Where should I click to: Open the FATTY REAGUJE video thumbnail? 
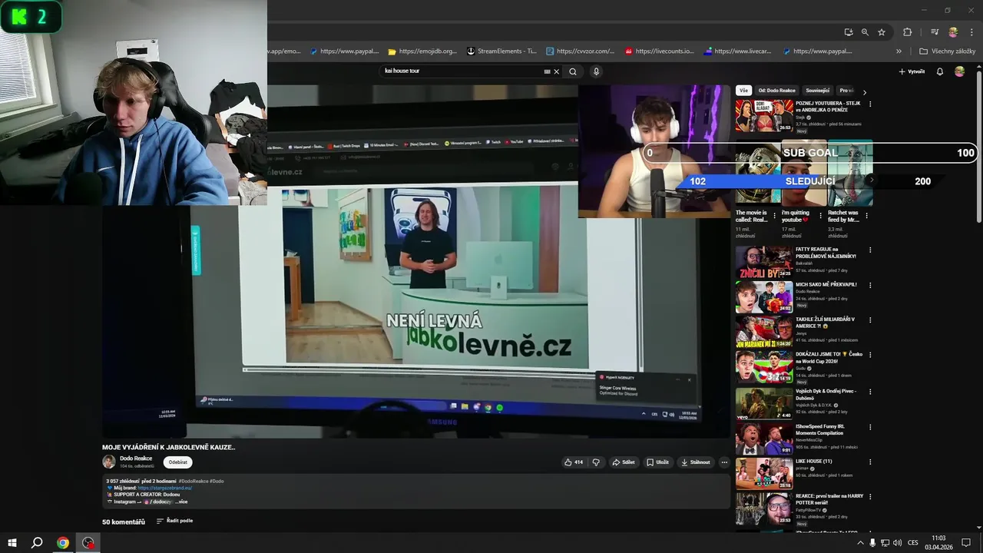pyautogui.click(x=764, y=262)
